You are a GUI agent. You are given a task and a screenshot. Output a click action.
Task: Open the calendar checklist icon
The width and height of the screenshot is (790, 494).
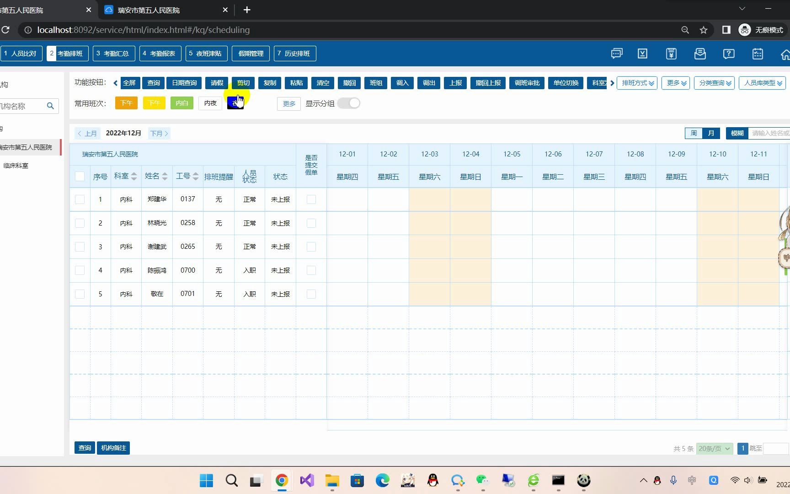758,54
